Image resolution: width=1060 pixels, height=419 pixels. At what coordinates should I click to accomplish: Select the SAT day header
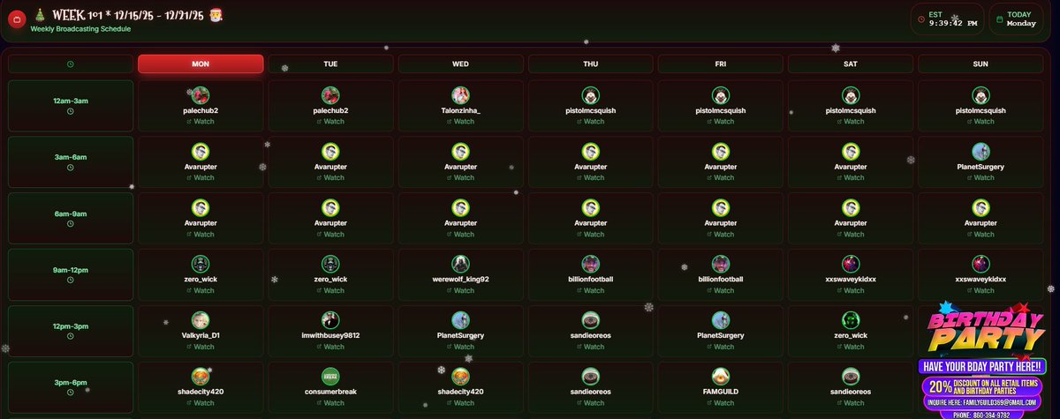click(x=850, y=64)
